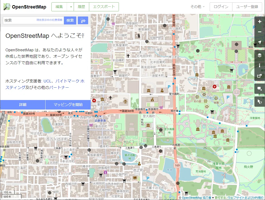The image size is (265, 200).
Task: Zoom out with the minus control
Action: (x=260, y=32)
